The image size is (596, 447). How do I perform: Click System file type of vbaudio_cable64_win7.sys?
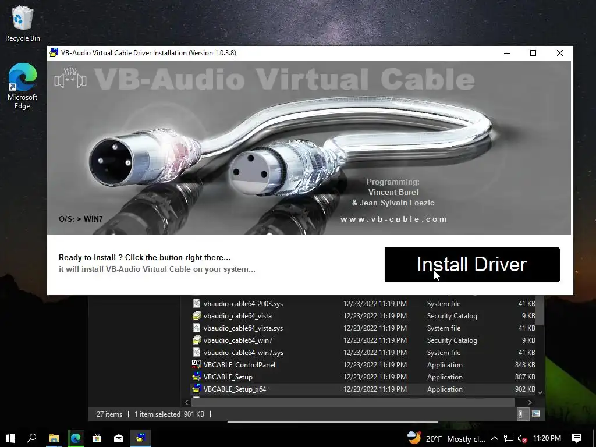coord(444,353)
